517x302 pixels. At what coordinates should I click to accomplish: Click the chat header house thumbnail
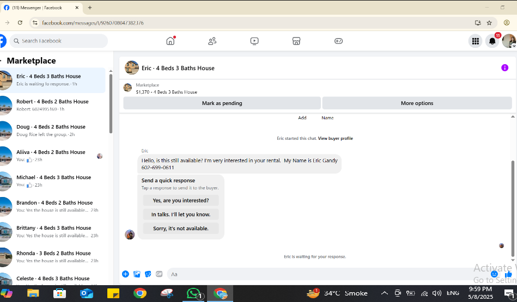pos(131,67)
